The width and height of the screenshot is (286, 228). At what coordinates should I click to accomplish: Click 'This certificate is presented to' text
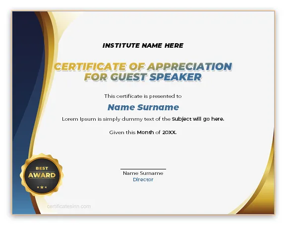(x=143, y=96)
